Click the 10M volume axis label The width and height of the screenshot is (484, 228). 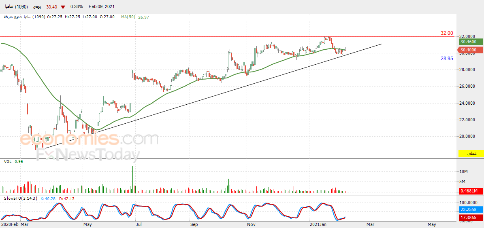[x=464, y=171]
